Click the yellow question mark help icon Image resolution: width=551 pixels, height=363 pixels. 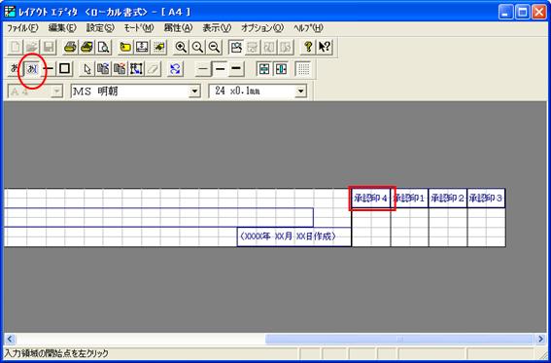(308, 47)
